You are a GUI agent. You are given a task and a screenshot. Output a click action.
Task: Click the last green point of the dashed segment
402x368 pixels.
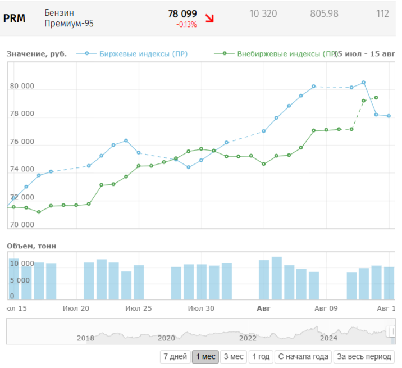pyautogui.click(x=376, y=98)
